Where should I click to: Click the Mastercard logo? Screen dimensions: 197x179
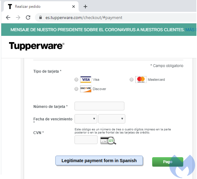coord(141,80)
